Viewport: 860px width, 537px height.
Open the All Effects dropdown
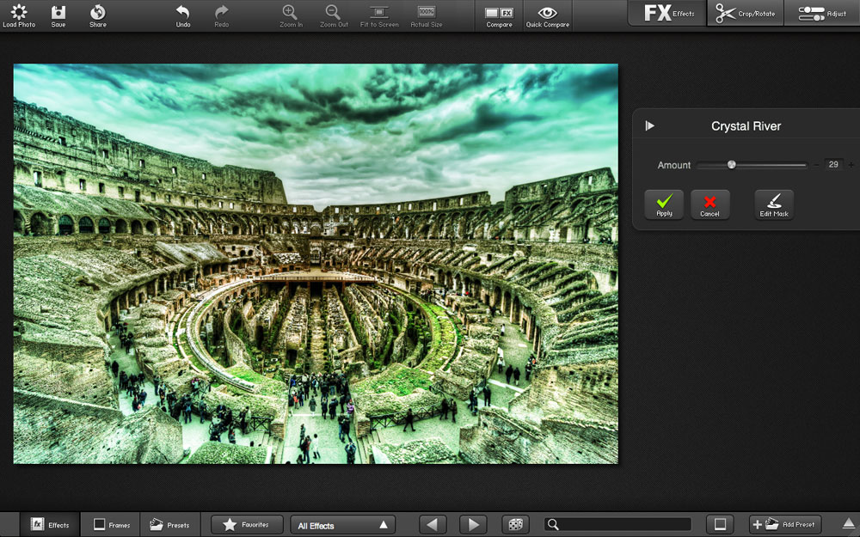[342, 525]
